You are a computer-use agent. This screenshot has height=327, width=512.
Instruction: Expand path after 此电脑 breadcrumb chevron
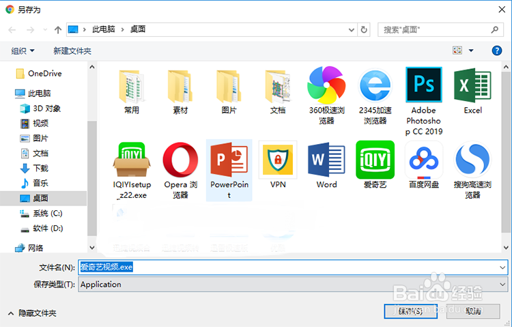click(x=123, y=30)
